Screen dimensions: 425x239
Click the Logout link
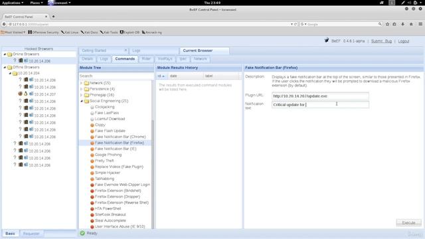pos(403,41)
